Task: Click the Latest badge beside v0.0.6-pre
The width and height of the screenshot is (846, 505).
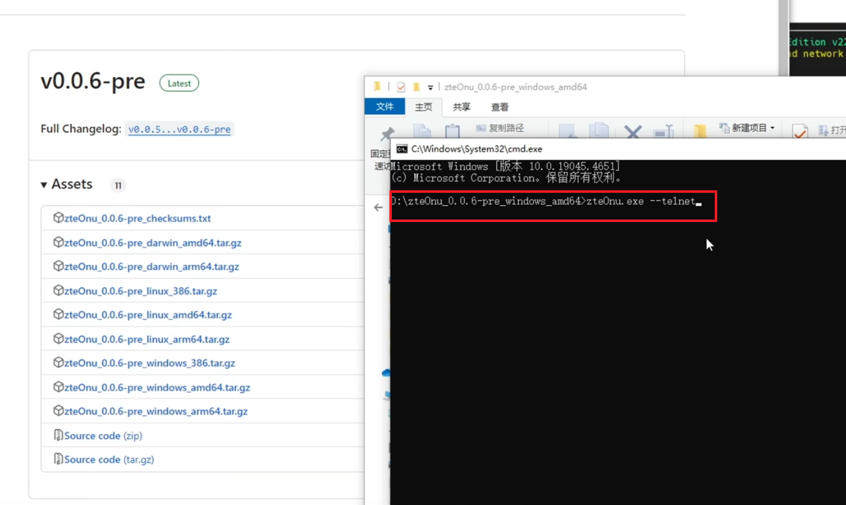Action: [x=179, y=83]
